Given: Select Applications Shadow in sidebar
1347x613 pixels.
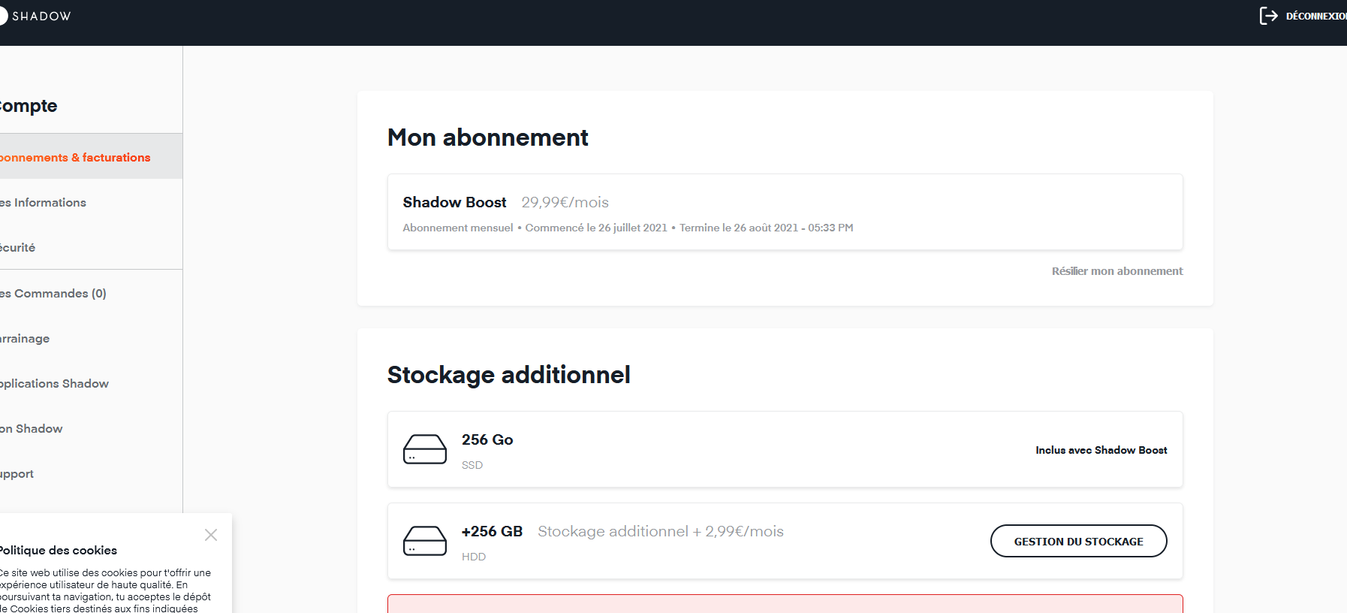Looking at the screenshot, I should [x=55, y=384].
